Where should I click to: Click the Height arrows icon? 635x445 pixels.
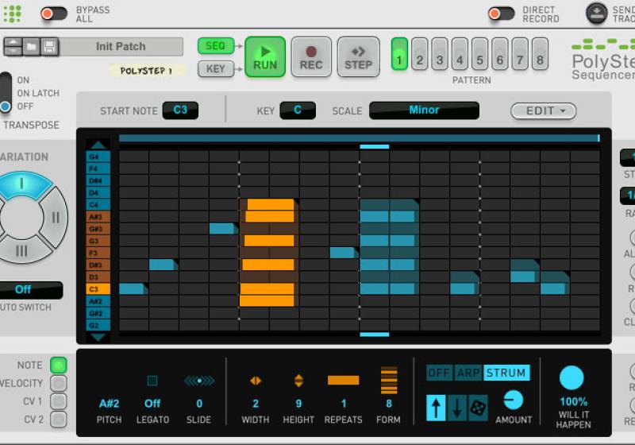pyautogui.click(x=298, y=381)
